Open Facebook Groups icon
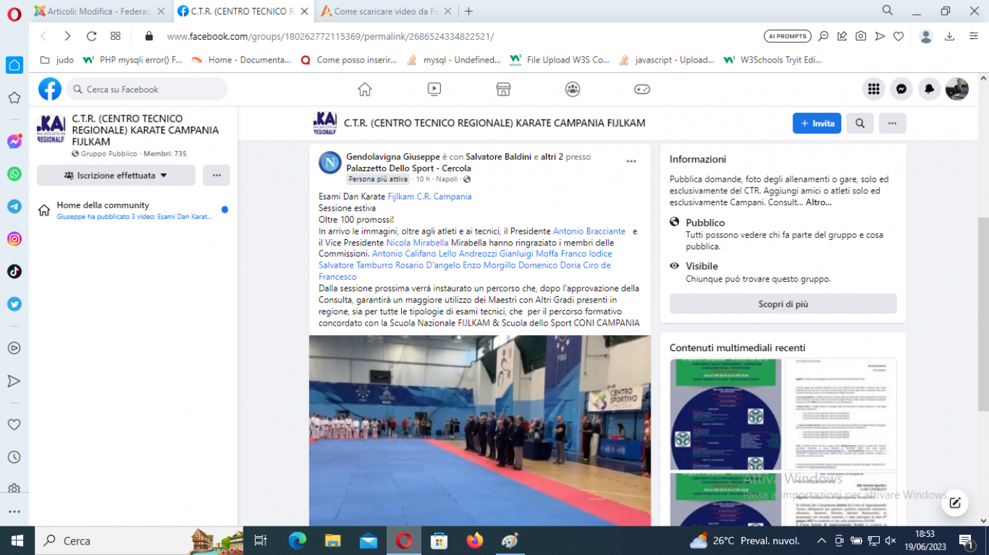 [x=573, y=89]
